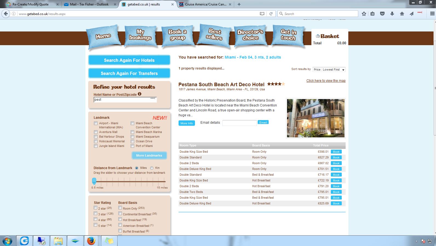Reload the page with the refresh icon
Screen dimensions: 436x246
[x=271, y=14]
